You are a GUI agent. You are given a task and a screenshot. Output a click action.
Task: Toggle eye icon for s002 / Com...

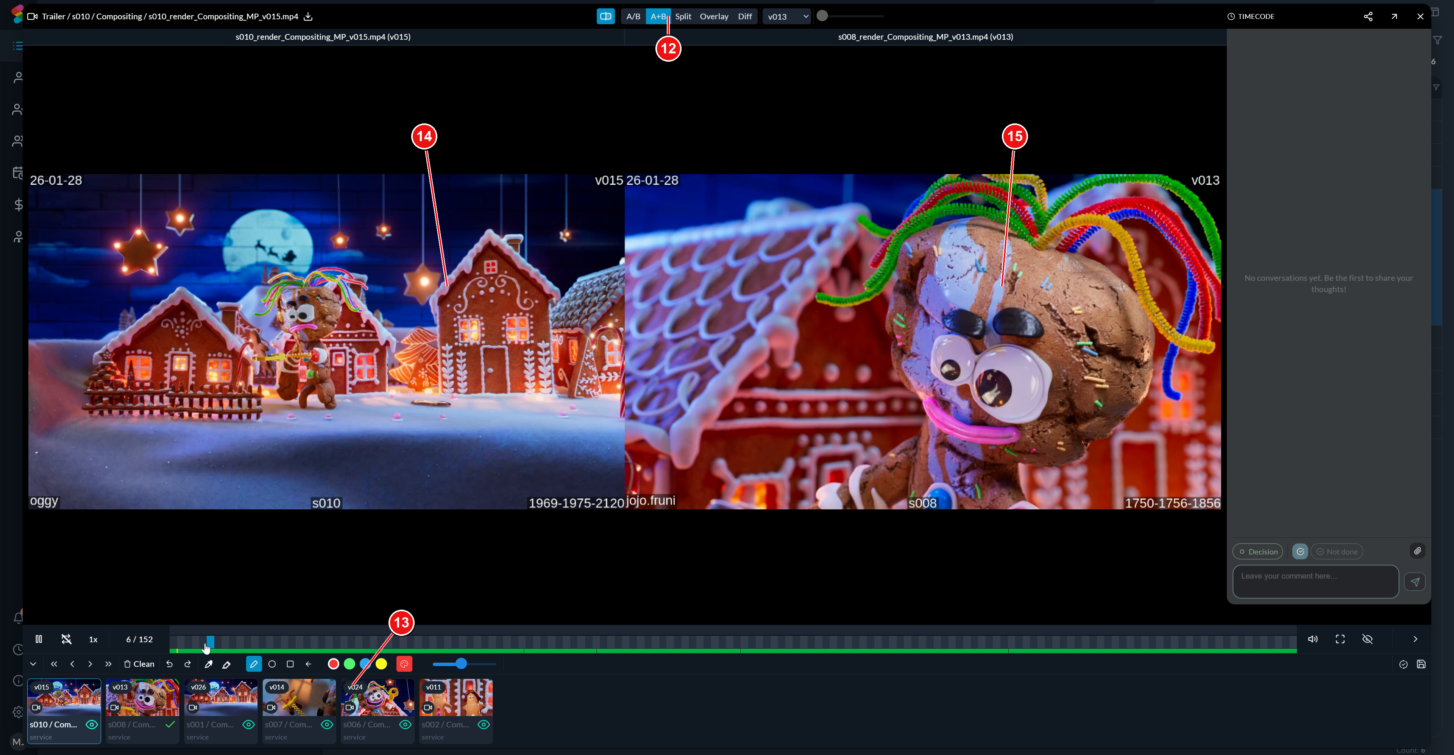[x=484, y=724]
